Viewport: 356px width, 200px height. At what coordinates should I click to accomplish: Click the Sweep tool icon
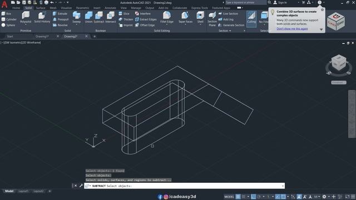click(77, 16)
